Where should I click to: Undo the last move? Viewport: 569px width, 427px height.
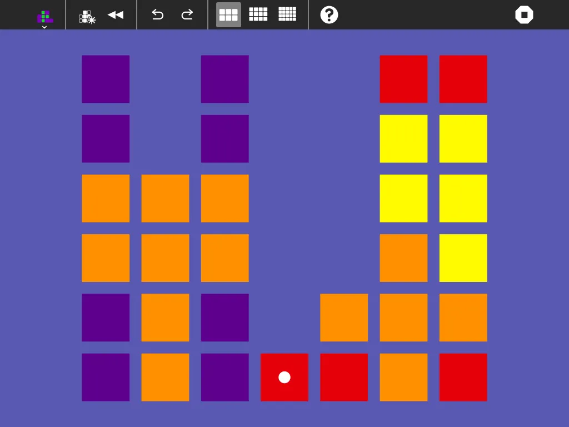[x=157, y=15]
